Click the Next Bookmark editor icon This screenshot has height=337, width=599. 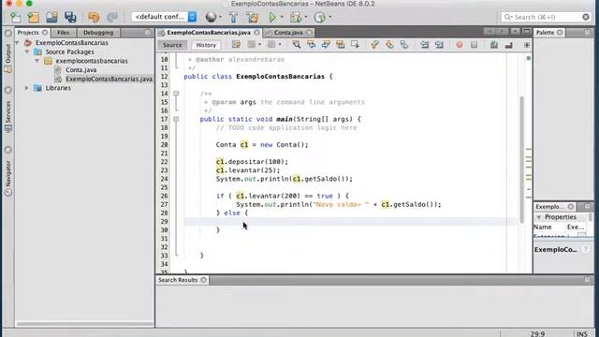pyautogui.click(x=389, y=45)
